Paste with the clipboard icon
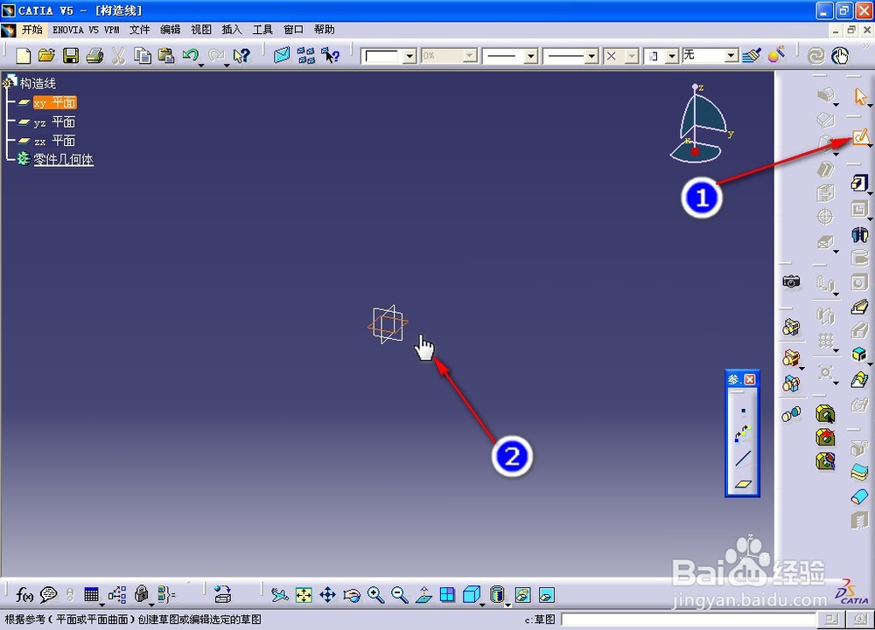Image resolution: width=875 pixels, height=630 pixels. click(166, 55)
